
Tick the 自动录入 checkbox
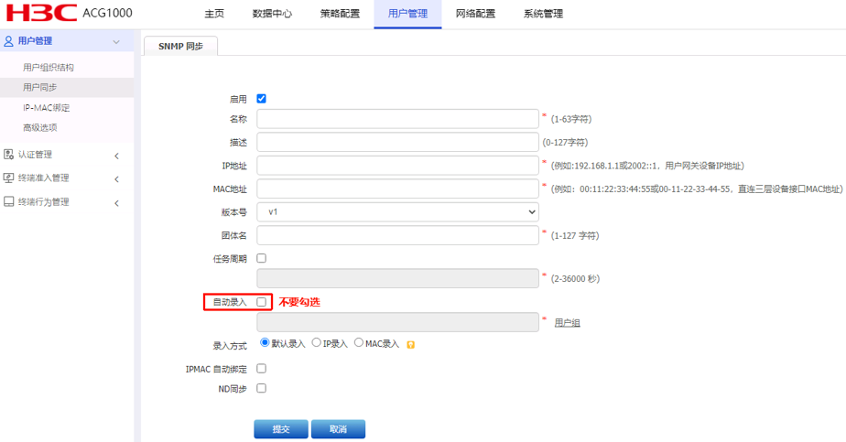(262, 301)
